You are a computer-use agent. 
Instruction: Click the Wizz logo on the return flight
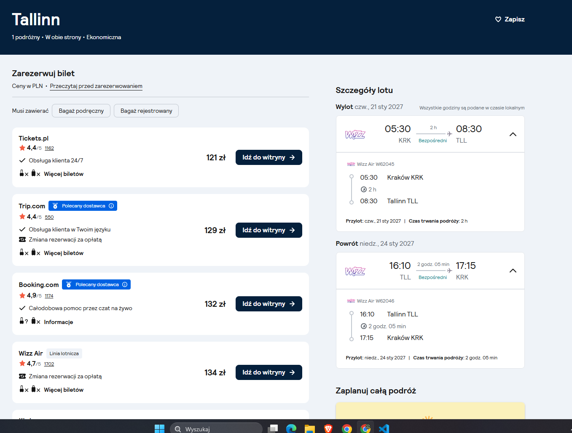click(x=355, y=271)
